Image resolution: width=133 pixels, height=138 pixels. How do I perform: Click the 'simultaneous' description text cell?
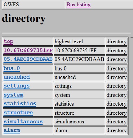(79, 122)
